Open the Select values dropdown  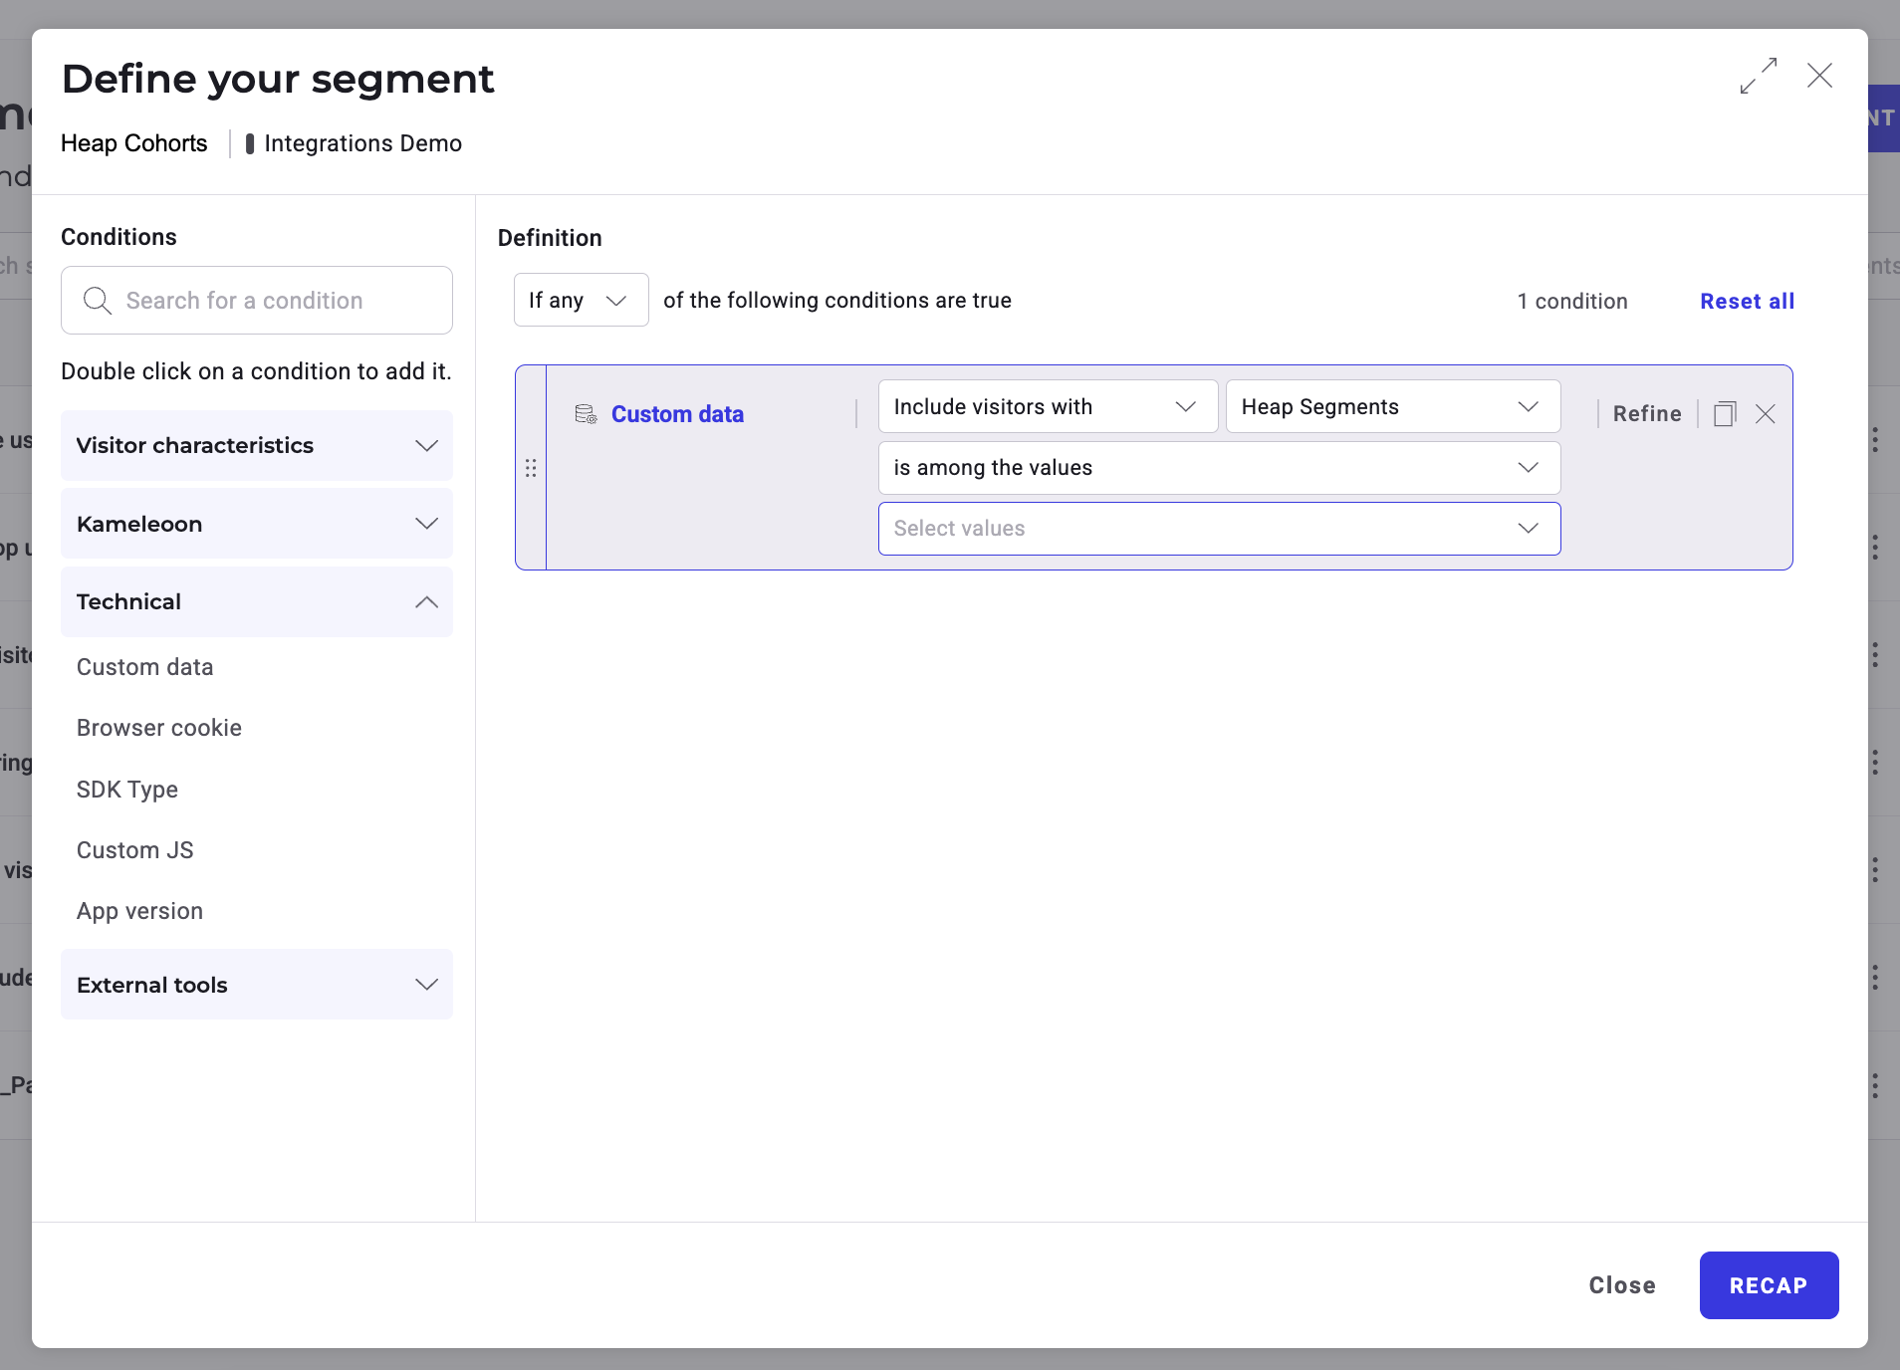tap(1218, 529)
